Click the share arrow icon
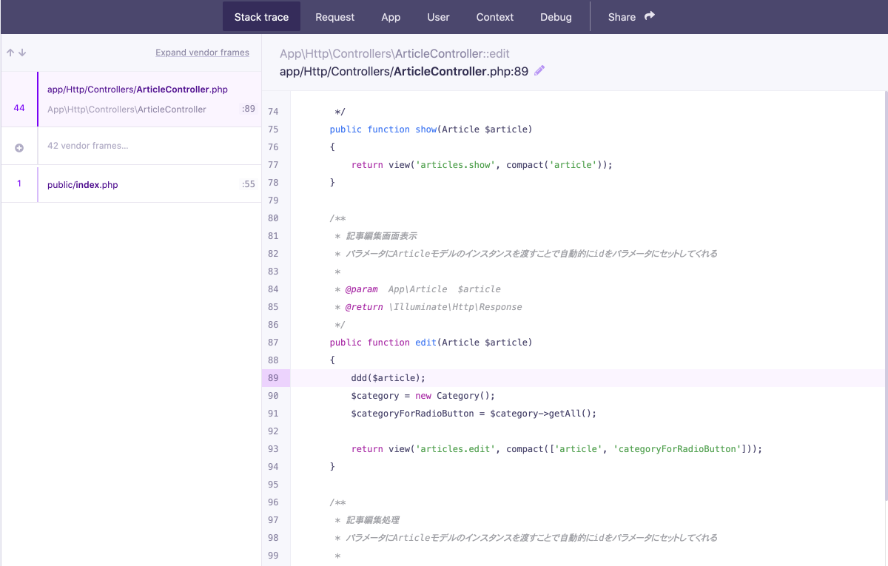This screenshot has width=888, height=566. pyautogui.click(x=650, y=16)
